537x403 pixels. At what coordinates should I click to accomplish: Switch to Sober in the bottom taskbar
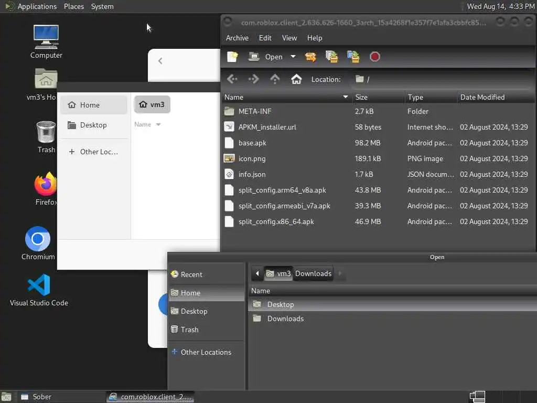[x=61, y=397]
